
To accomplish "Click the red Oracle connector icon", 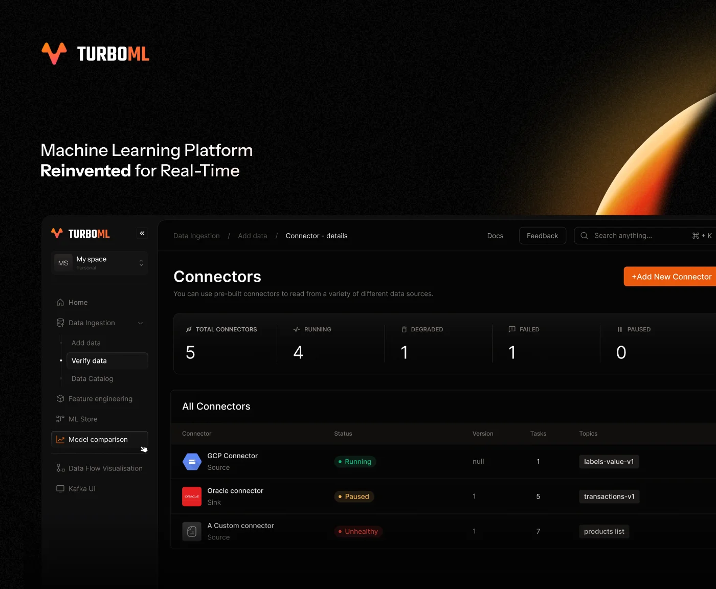I will [x=192, y=496].
